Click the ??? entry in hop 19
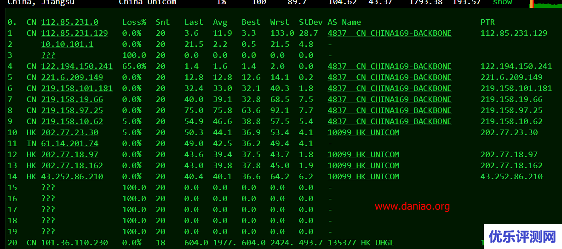Image resolution: width=562 pixels, height=249 pixels. coord(48,232)
